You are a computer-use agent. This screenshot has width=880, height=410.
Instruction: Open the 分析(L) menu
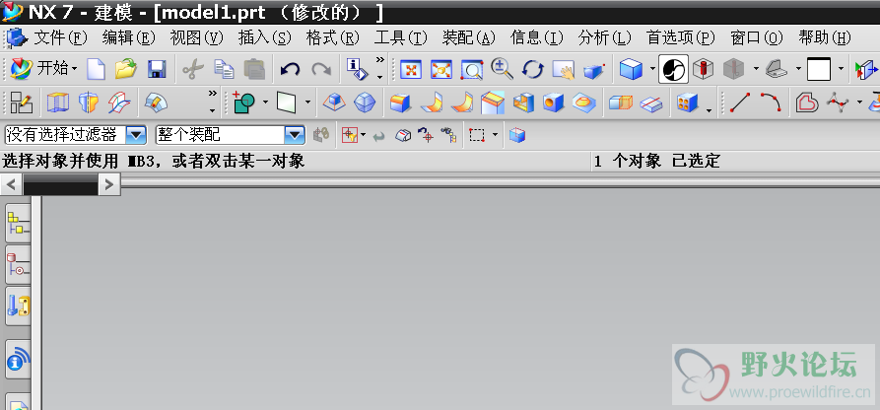pos(605,38)
